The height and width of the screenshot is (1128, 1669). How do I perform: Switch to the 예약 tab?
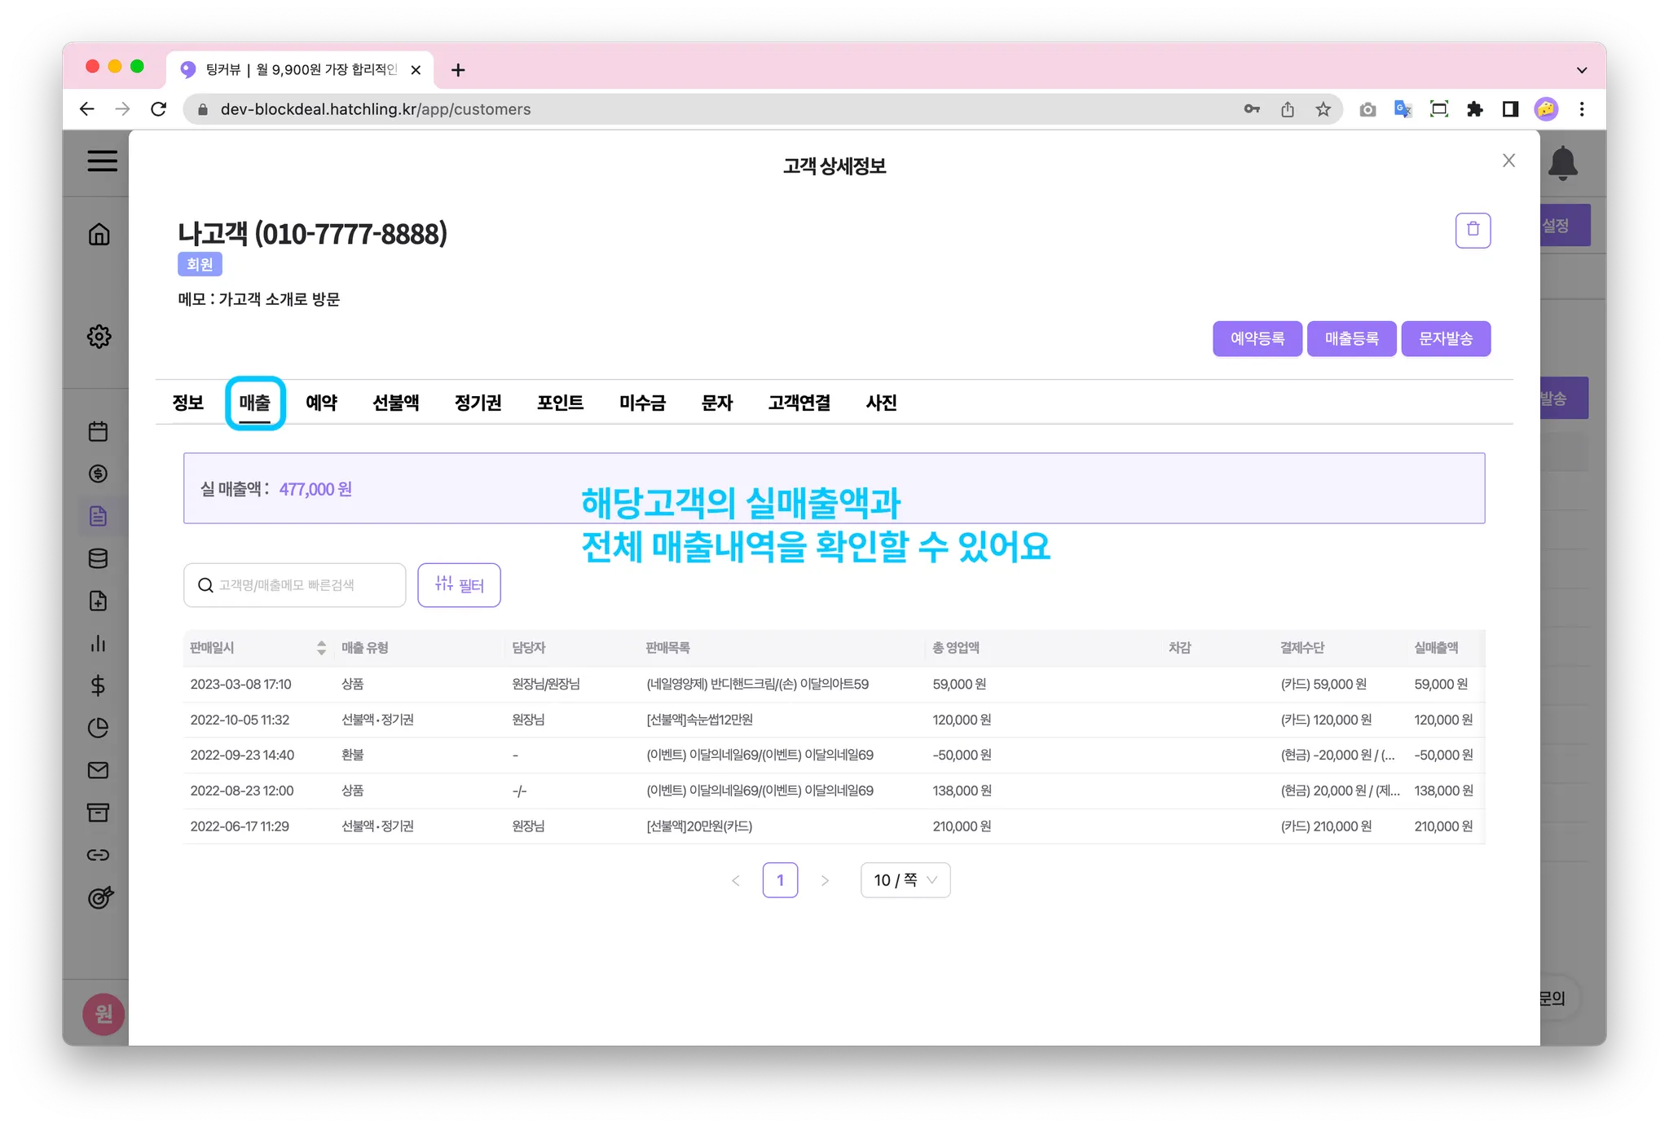321,403
